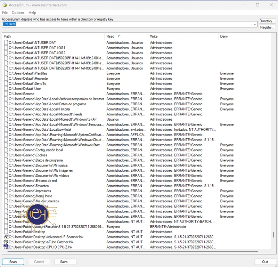
Task: Click the vertical scrollbar thumb of list
Action: [273, 235]
